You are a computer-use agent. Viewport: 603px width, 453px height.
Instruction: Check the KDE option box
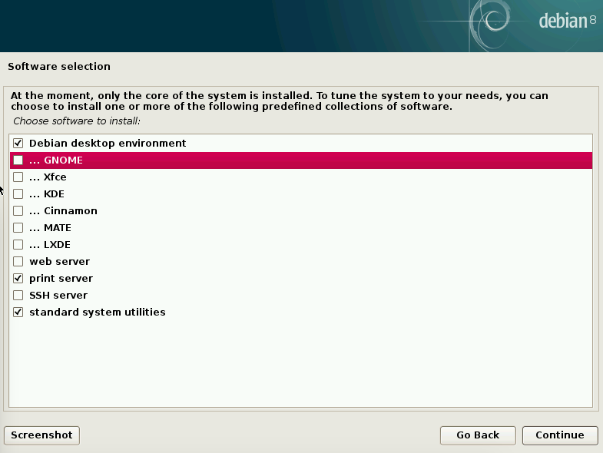point(18,194)
